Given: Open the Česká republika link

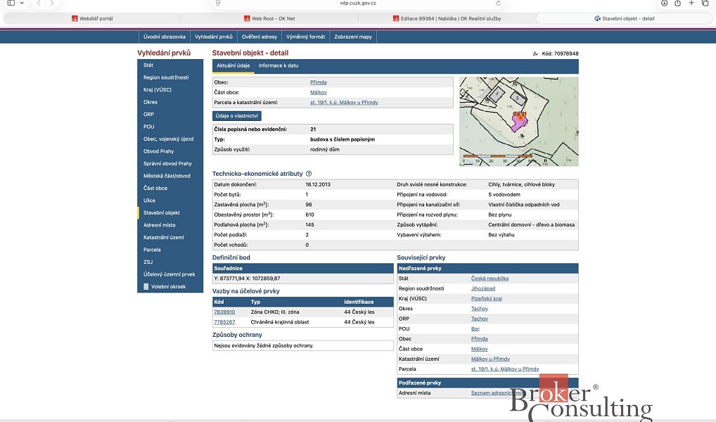Looking at the screenshot, I should (490, 279).
